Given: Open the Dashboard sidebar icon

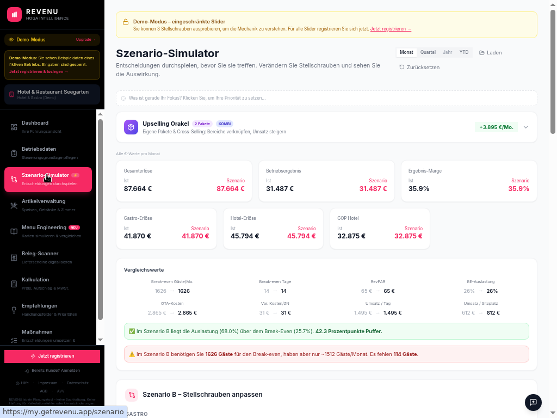Looking at the screenshot, I should tap(14, 127).
